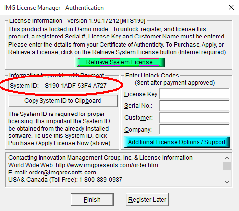Click the order@imgpresents.com email address
Screen dimensions: 239x211
point(62,173)
